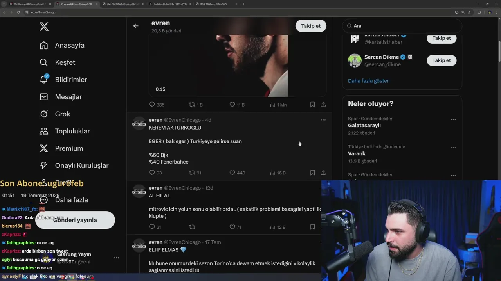Open the browser three-dot menu

coord(497,12)
